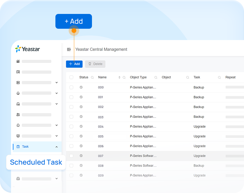
Task: Open the search magnifier on the Name column
Action: (124, 77)
